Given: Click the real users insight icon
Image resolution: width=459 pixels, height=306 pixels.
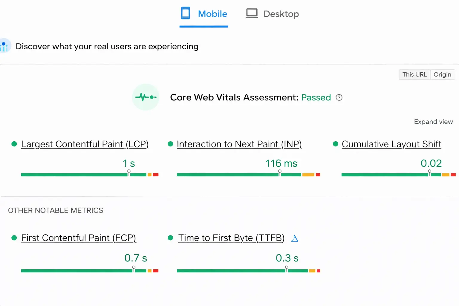Looking at the screenshot, I should coord(4,46).
